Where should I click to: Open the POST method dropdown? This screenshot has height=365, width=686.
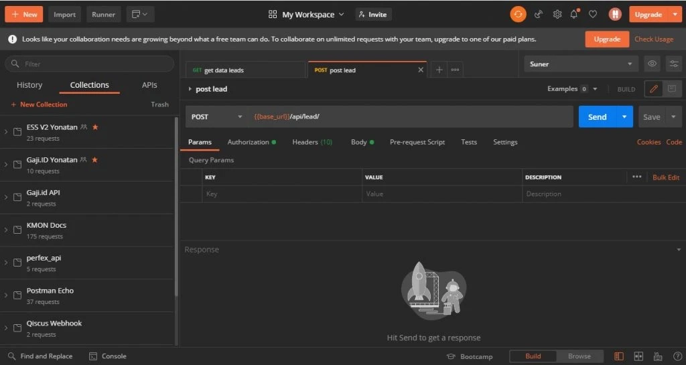[x=217, y=117]
